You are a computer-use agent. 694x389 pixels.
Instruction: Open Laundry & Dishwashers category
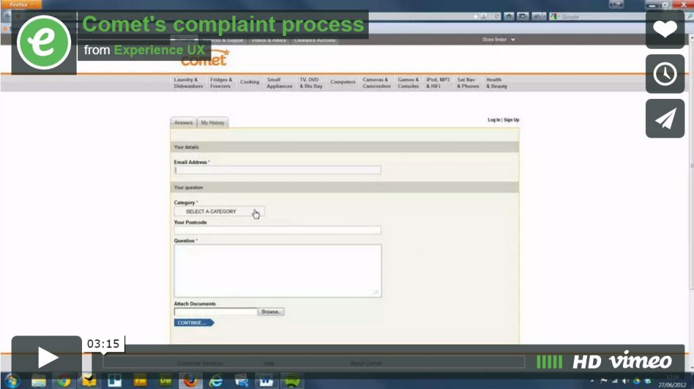(x=188, y=83)
